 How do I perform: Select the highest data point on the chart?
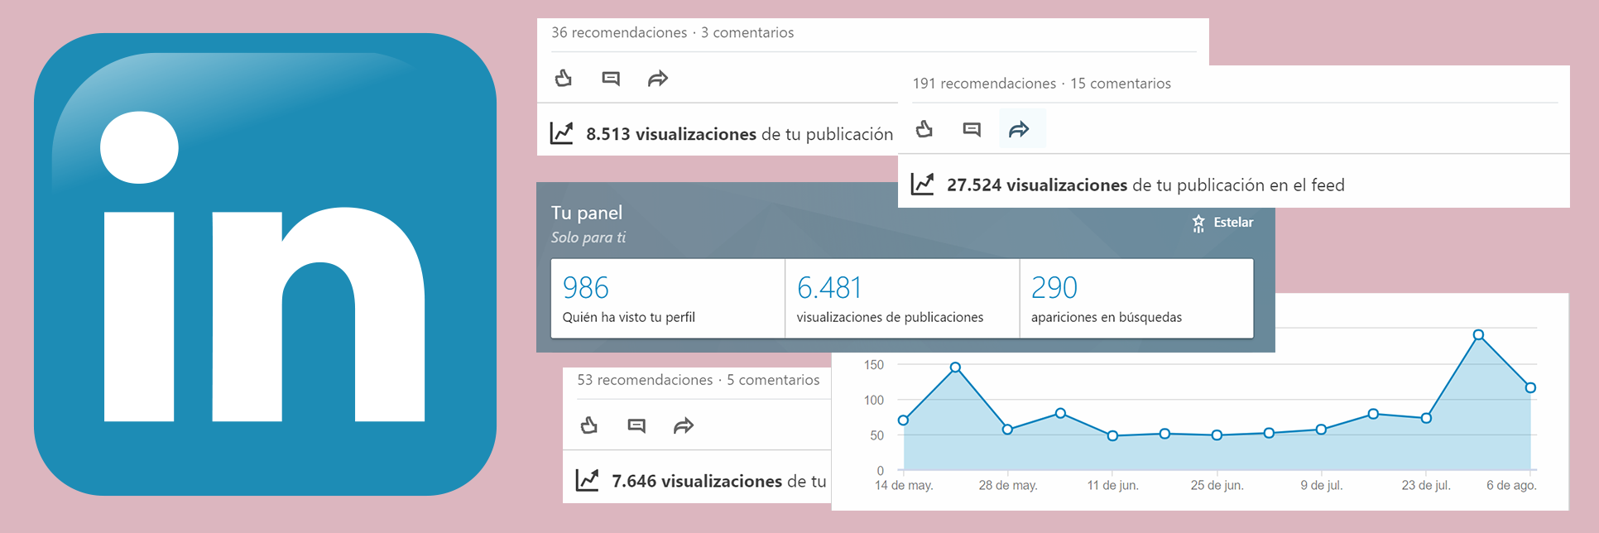tap(1478, 335)
